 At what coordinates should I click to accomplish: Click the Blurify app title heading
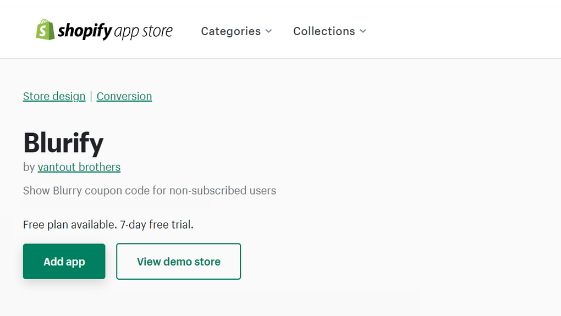click(63, 143)
